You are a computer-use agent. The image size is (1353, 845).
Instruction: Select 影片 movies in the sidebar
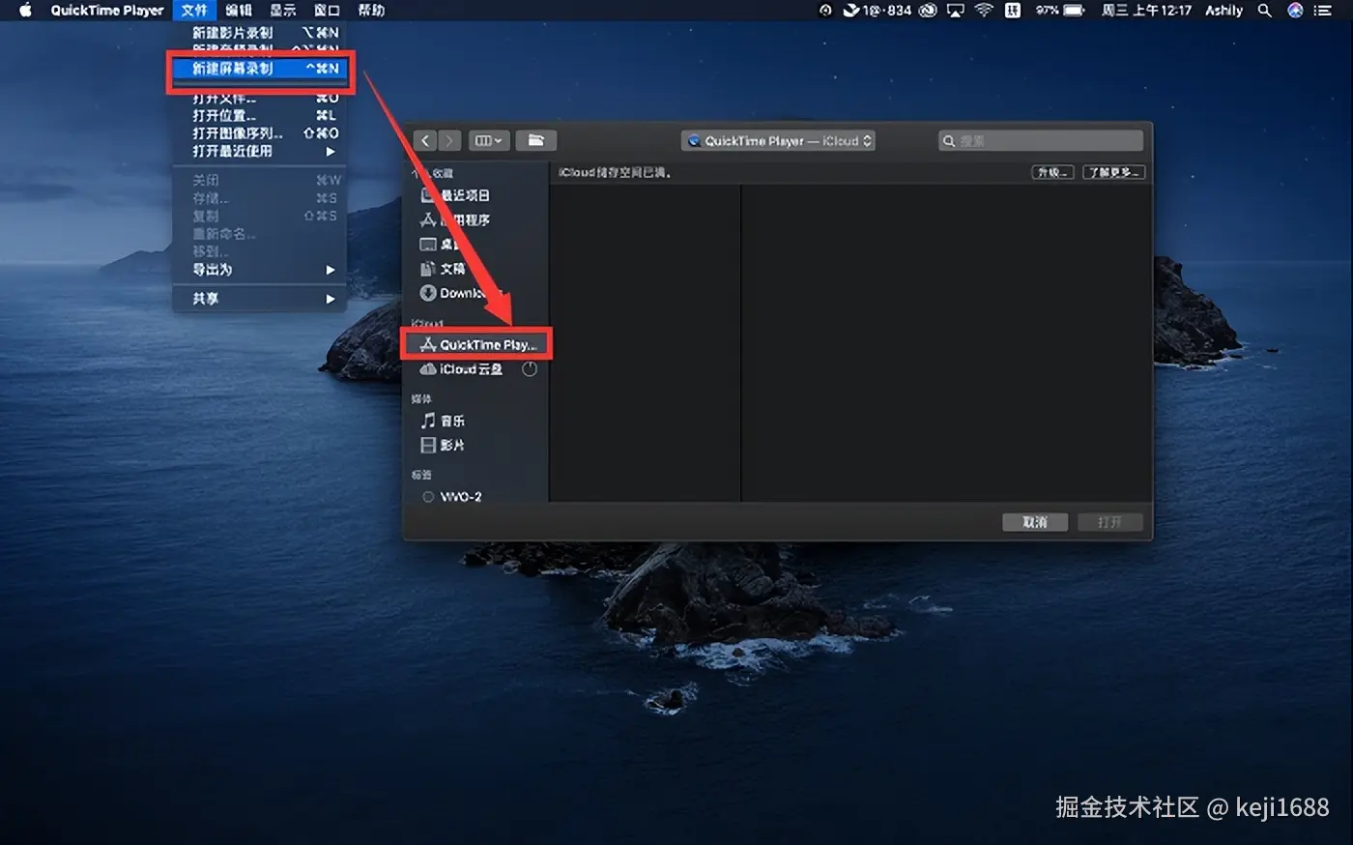443,445
